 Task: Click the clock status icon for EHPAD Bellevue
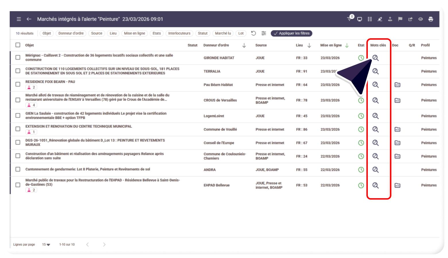click(361, 185)
